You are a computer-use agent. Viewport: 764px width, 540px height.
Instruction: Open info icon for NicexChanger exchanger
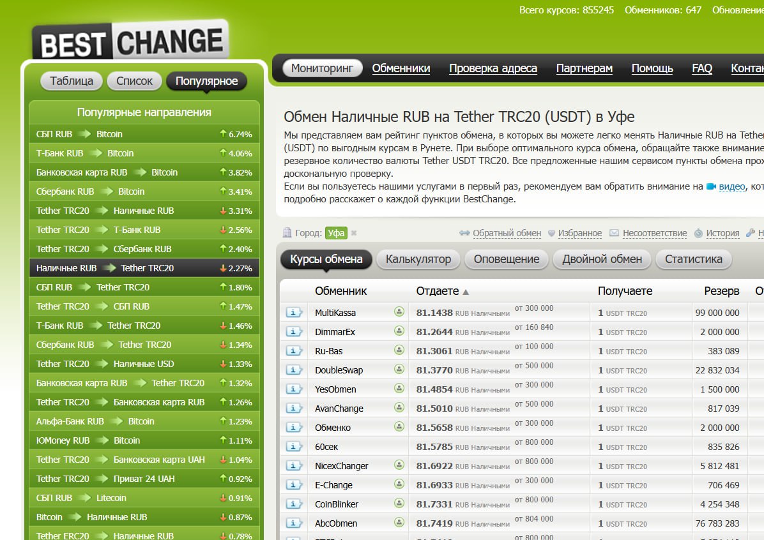pyautogui.click(x=294, y=465)
